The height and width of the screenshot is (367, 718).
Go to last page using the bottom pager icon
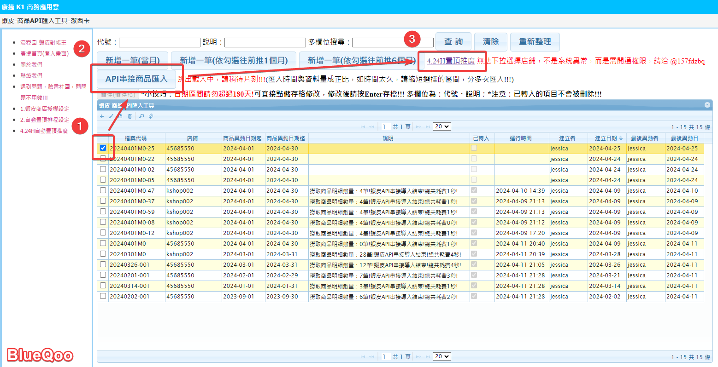428,356
